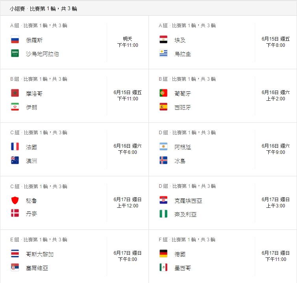Open Morocco–Iran match time 6月15日 下午11:00
The width and height of the screenshot is (297, 283).
[x=128, y=96]
